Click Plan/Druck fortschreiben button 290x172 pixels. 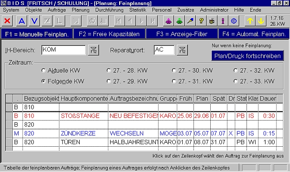247,56
